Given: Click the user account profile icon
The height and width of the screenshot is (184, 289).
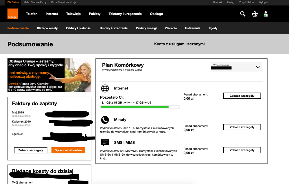Looking at the screenshot, I should 266,14.
